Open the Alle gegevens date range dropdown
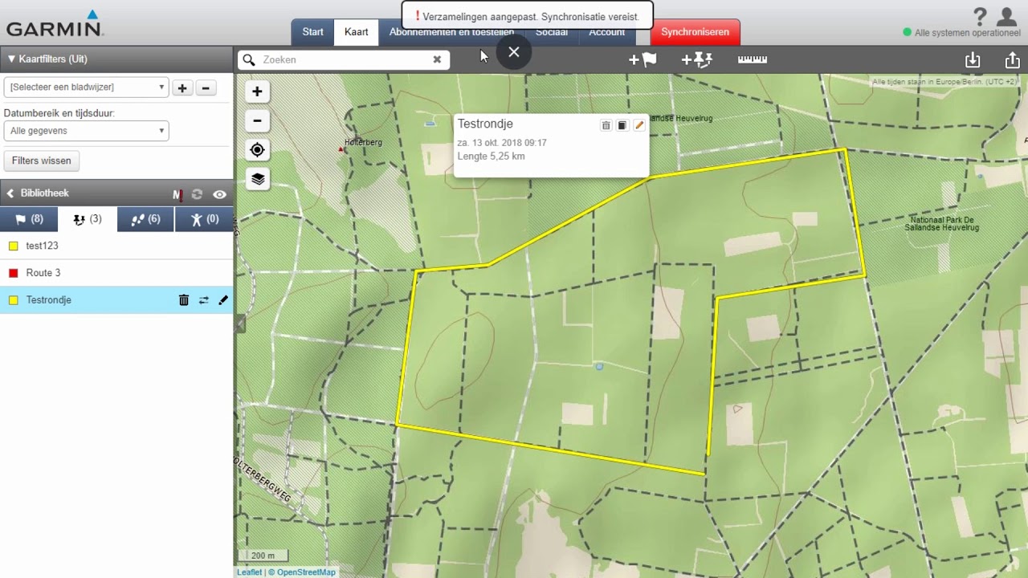Viewport: 1028px width, 578px height. 86,131
